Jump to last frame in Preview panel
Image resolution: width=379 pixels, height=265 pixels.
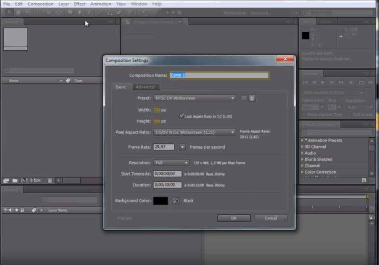(x=341, y=82)
